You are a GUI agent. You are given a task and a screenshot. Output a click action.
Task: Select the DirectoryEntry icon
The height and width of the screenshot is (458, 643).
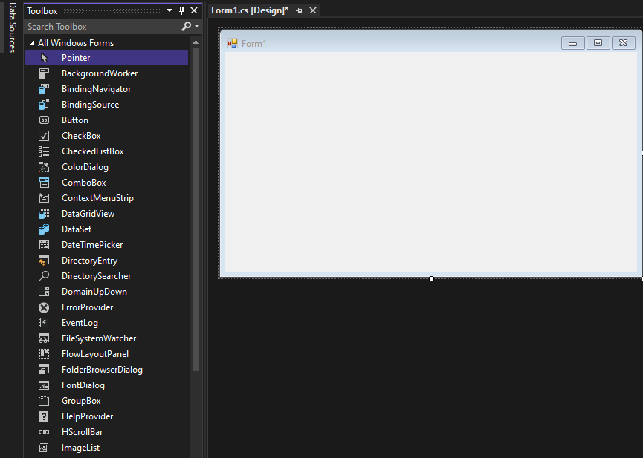tap(44, 260)
